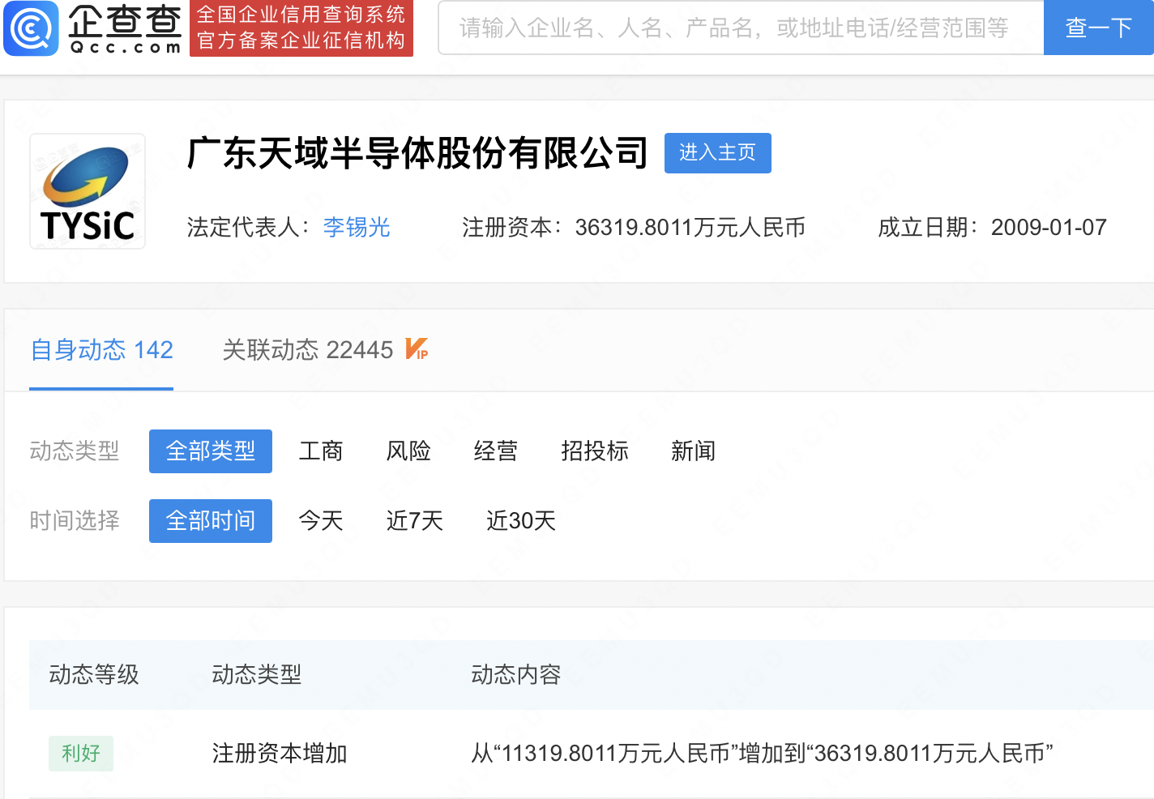The height and width of the screenshot is (799, 1154).
Task: Click the 全国企业信用查询系统 red banner
Action: (x=301, y=28)
